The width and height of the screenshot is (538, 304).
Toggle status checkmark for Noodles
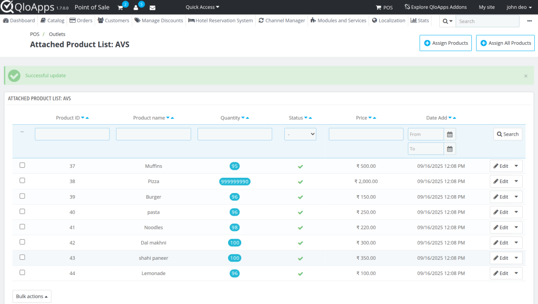click(300, 228)
